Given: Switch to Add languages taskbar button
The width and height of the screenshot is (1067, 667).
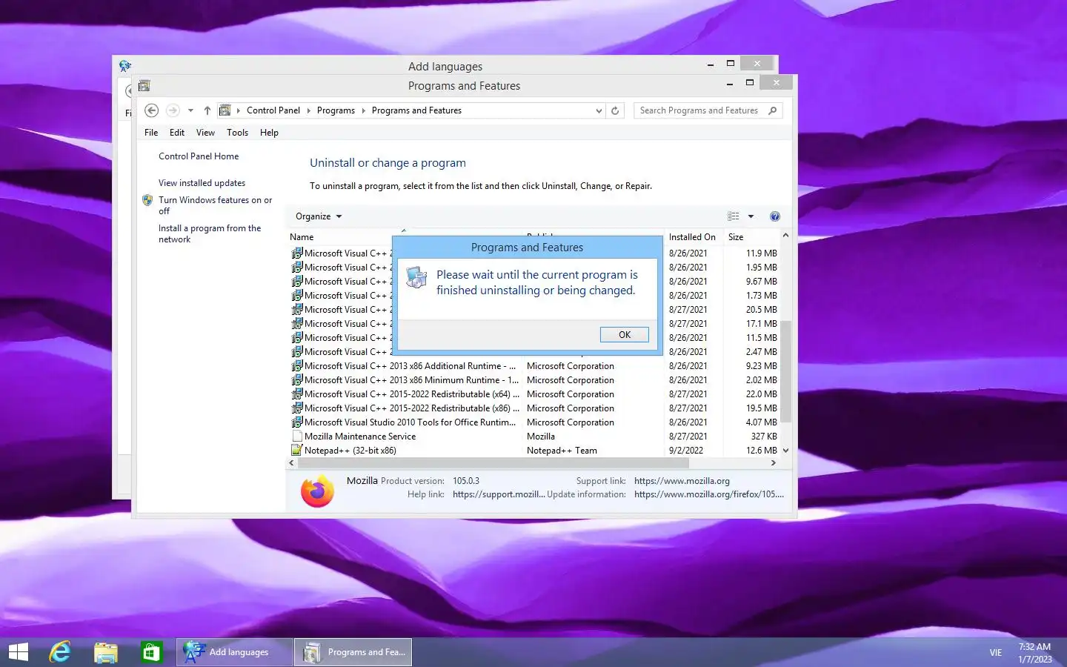Looking at the screenshot, I should (x=234, y=652).
